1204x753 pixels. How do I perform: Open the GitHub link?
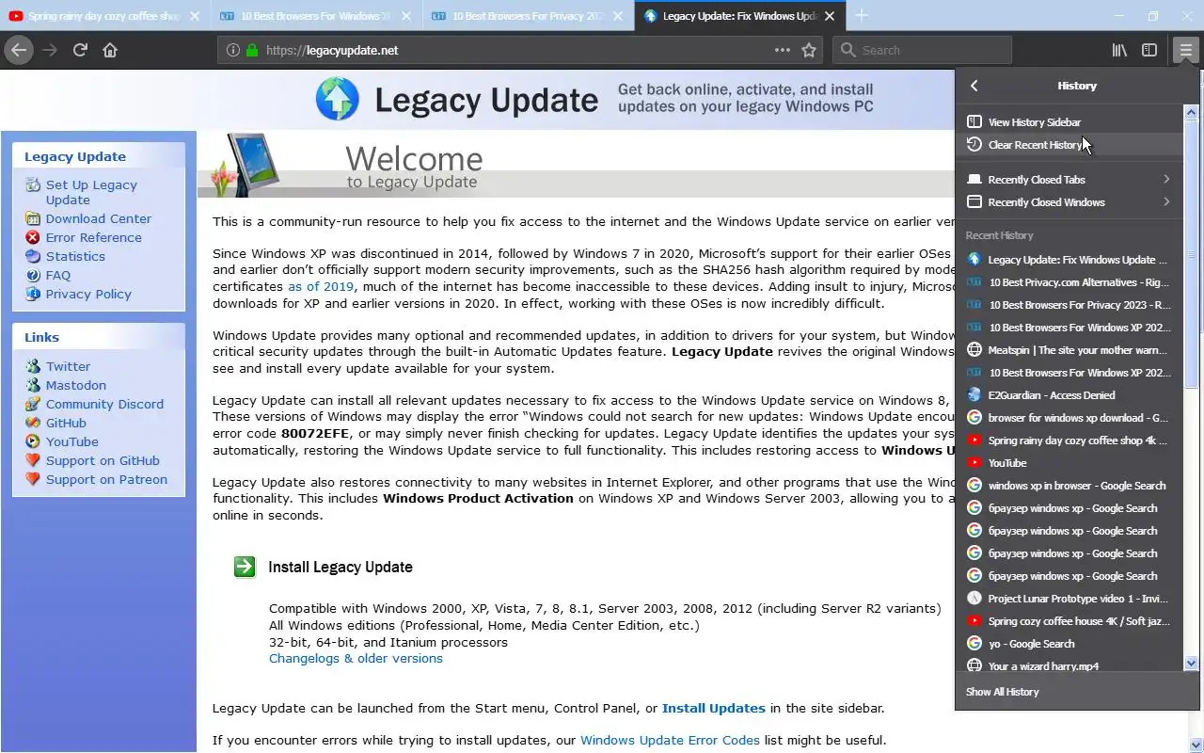pyautogui.click(x=66, y=423)
